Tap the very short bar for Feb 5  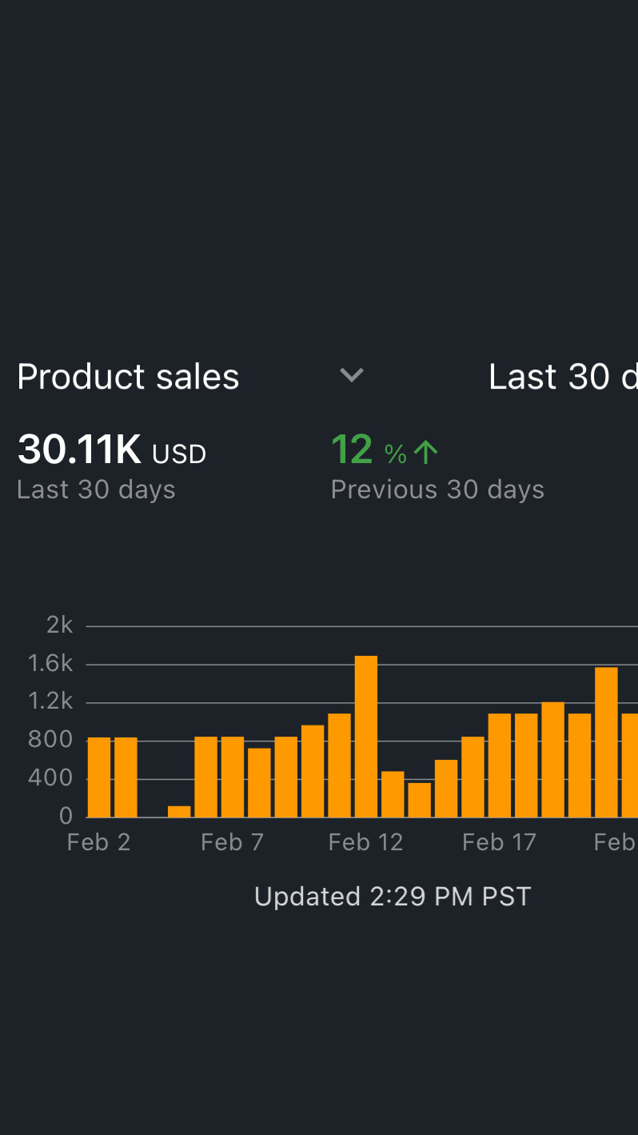point(179,811)
